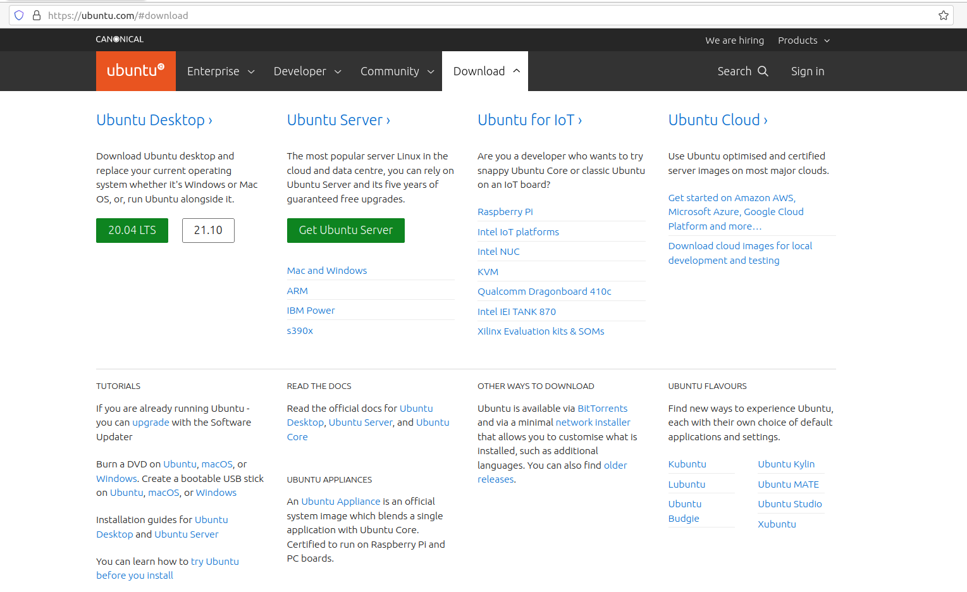This screenshot has width=967, height=592.
Task: Open Ubuntu Cloud heading link
Action: tap(718, 120)
